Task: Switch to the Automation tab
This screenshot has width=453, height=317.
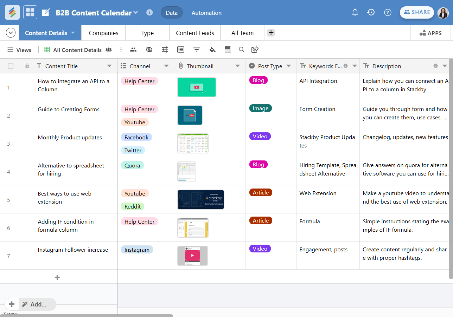Action: click(206, 13)
